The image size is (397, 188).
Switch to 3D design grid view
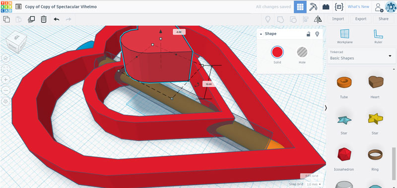click(300, 7)
